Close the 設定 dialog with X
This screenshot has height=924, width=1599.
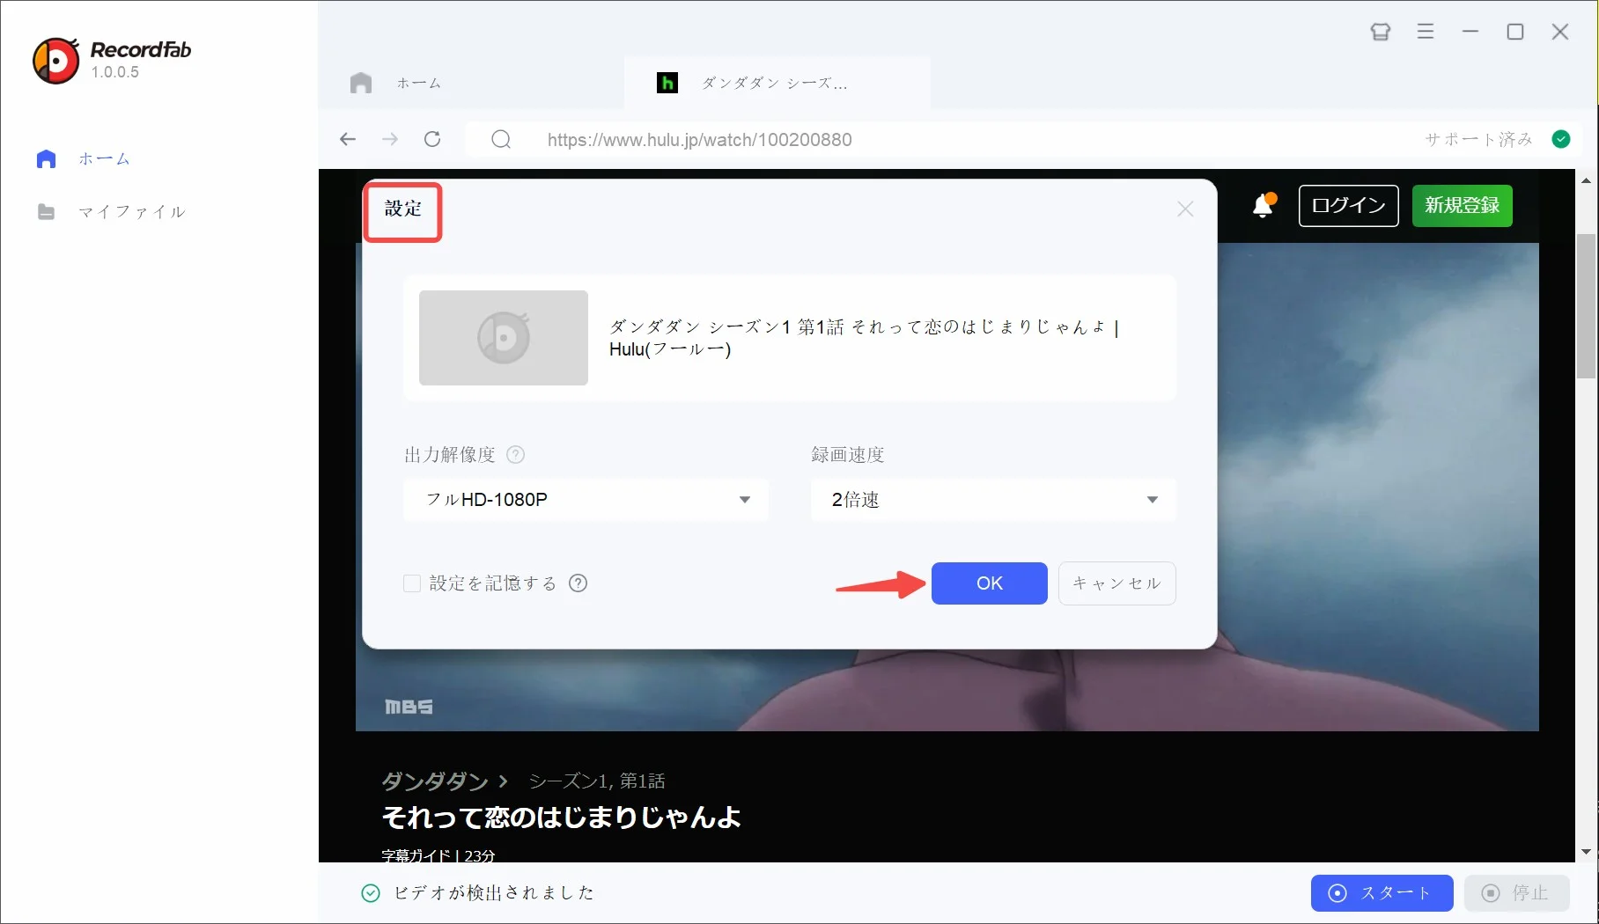[1185, 209]
